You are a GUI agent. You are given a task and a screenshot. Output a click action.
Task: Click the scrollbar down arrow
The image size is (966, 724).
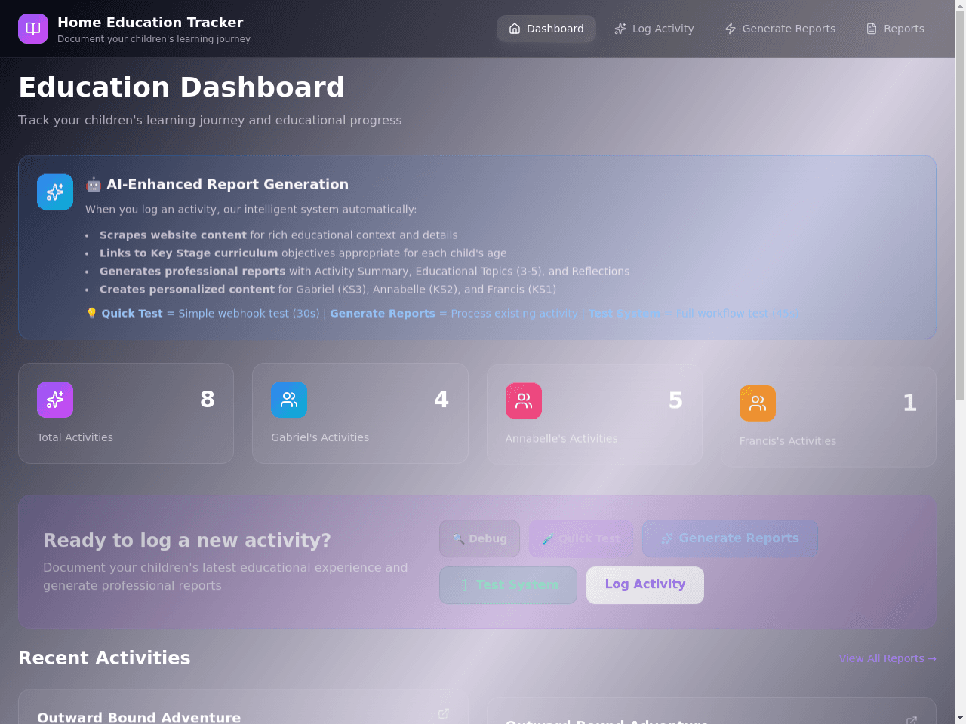(x=960, y=718)
